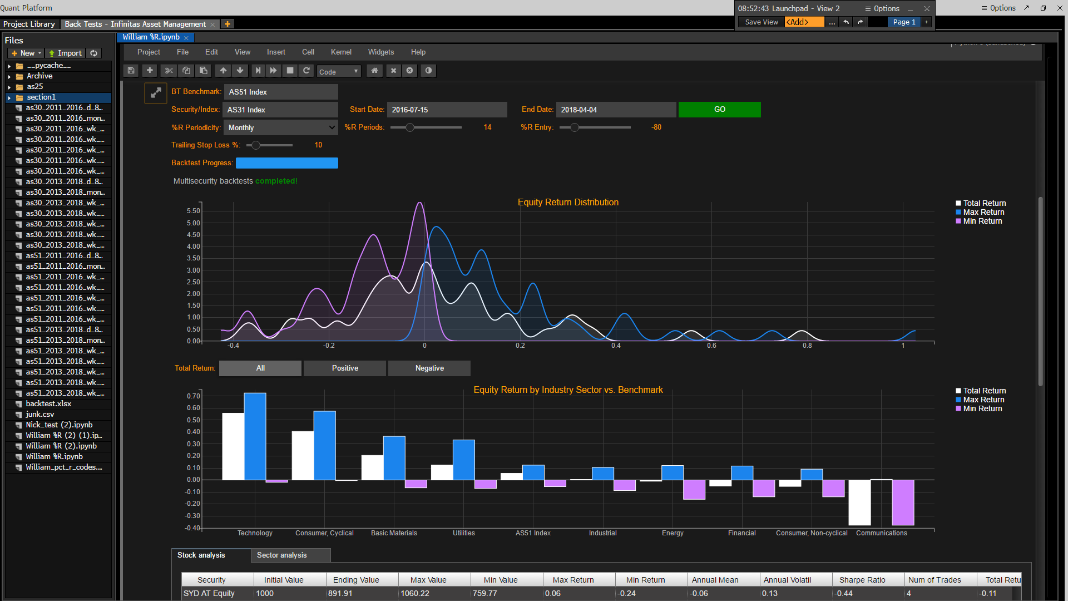
Task: Click the home icon in the notebook toolbar
Action: (374, 71)
